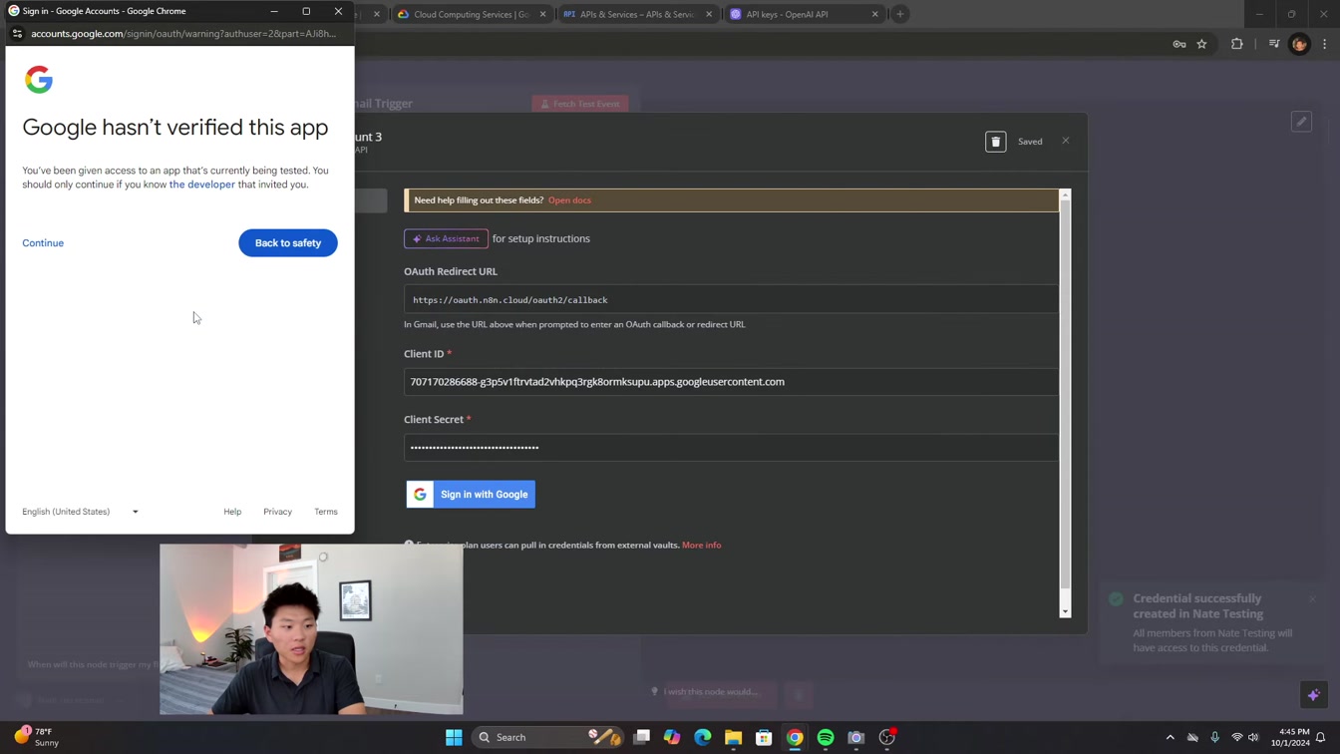
Task: Click the Ask Assistant button
Action: click(x=446, y=238)
